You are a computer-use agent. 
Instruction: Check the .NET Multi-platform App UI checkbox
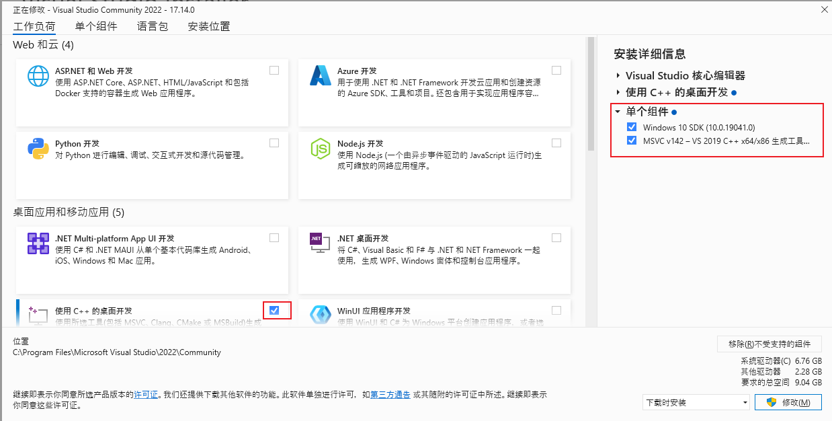coord(274,237)
